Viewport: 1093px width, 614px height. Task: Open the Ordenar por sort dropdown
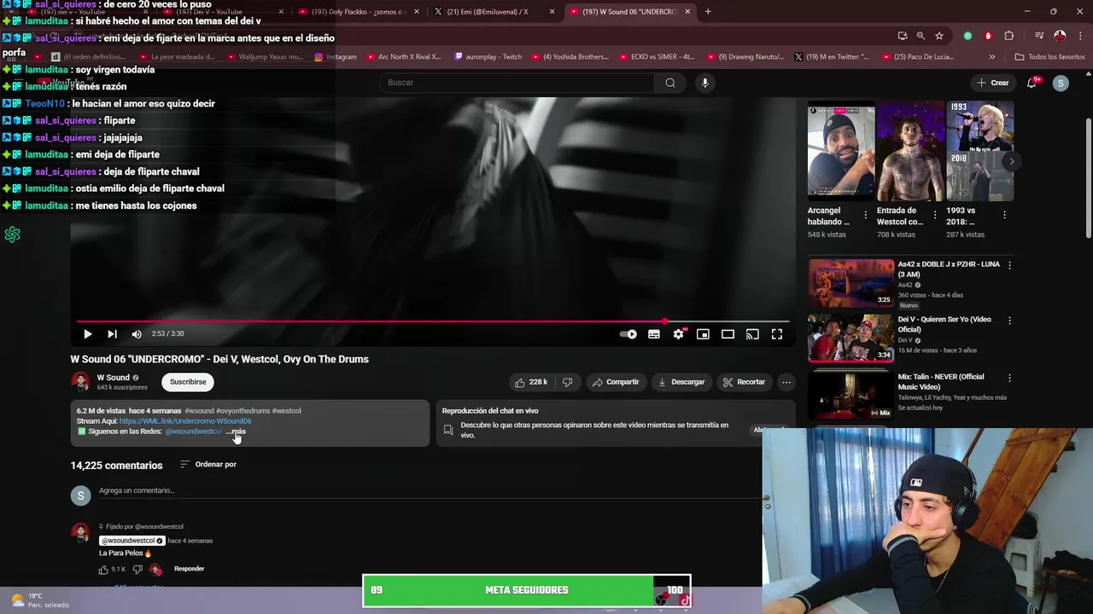pyautogui.click(x=208, y=465)
